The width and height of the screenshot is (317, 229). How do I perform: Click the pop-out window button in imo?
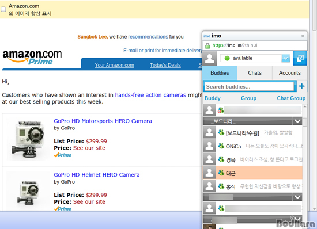tap(300, 59)
